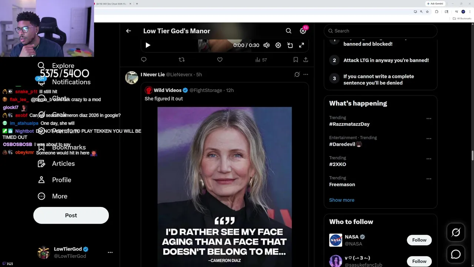
Task: Bookmark the top video post
Action: (x=296, y=59)
